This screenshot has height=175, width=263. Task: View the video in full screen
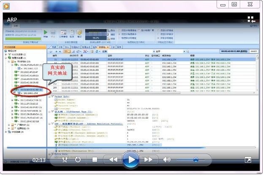click(248, 160)
